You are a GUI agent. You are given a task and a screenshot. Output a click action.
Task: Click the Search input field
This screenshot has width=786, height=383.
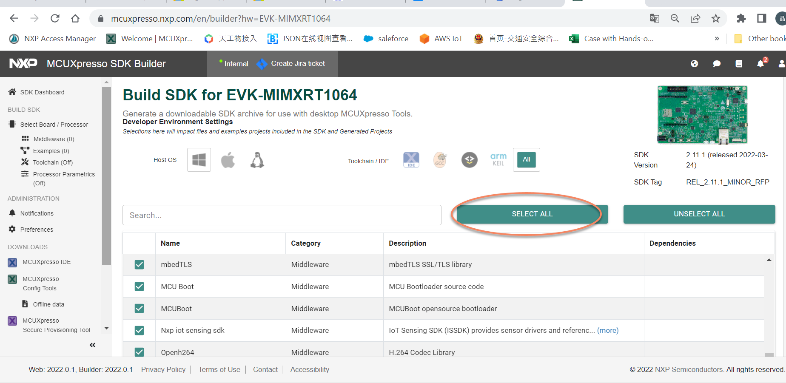(x=282, y=215)
